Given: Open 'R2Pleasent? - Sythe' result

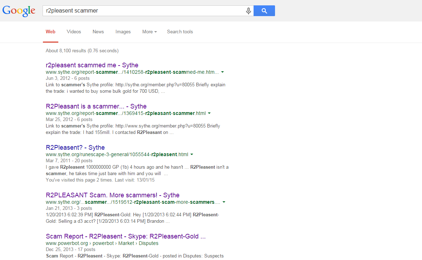Looking at the screenshot, I should pyautogui.click(x=75, y=148).
